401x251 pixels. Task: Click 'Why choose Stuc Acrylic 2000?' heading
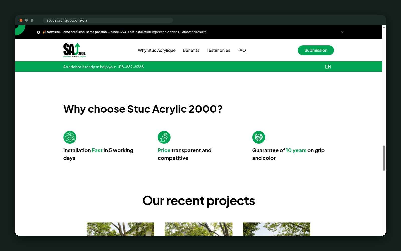point(143,109)
